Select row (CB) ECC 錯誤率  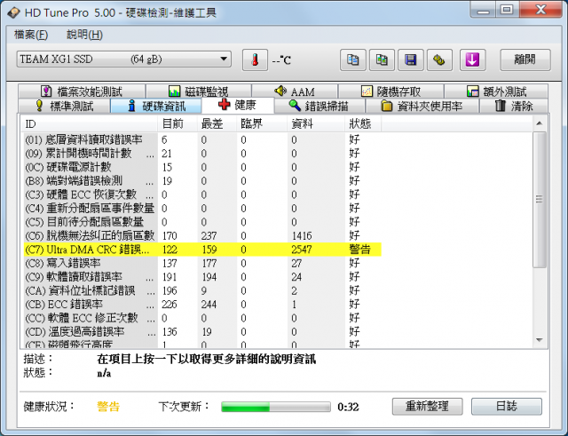coord(202,304)
